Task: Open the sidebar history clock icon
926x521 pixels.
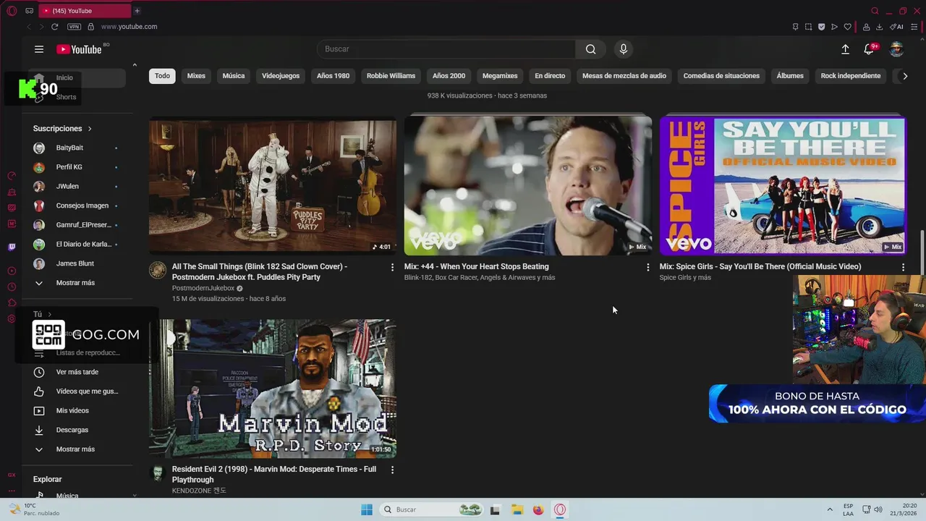Action: point(12,287)
